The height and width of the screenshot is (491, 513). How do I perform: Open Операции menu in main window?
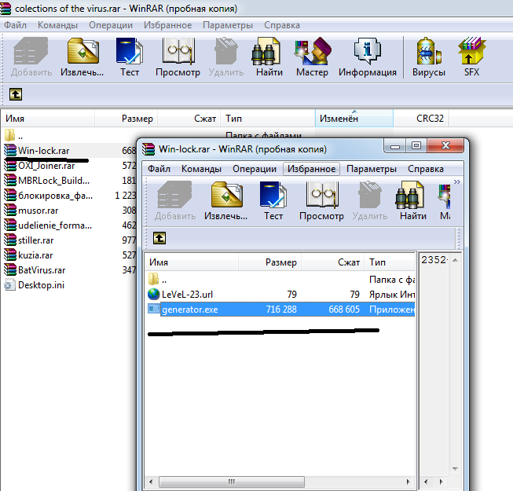tap(111, 25)
